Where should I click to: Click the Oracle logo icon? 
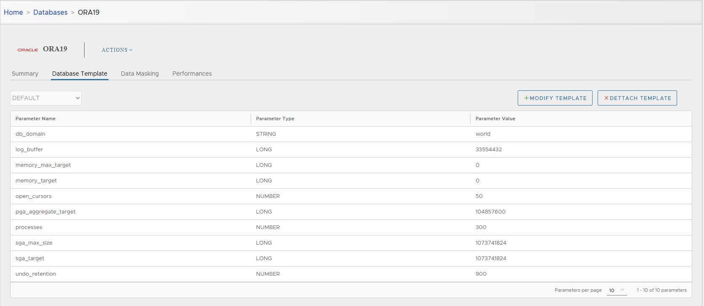pos(27,50)
